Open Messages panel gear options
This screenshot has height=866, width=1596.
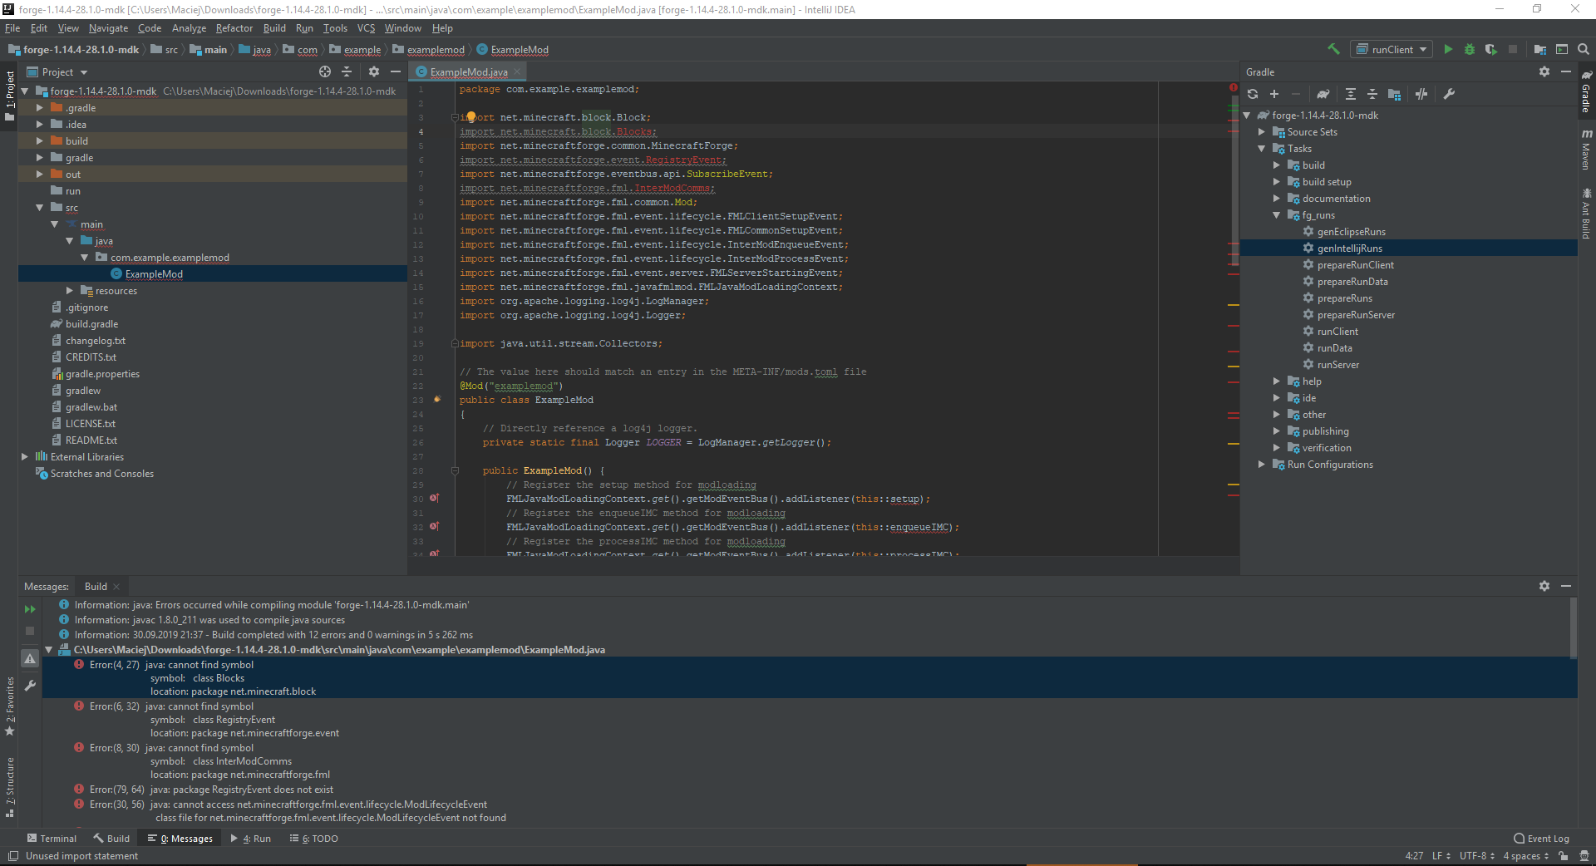[x=1544, y=586]
